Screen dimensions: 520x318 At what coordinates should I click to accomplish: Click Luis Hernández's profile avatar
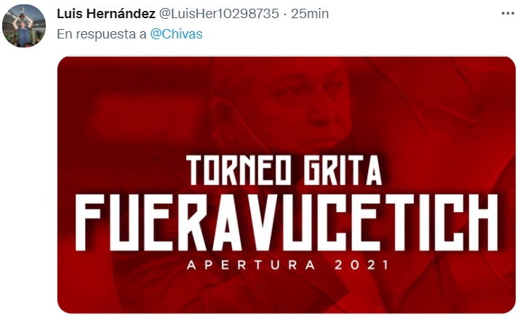pyautogui.click(x=24, y=26)
